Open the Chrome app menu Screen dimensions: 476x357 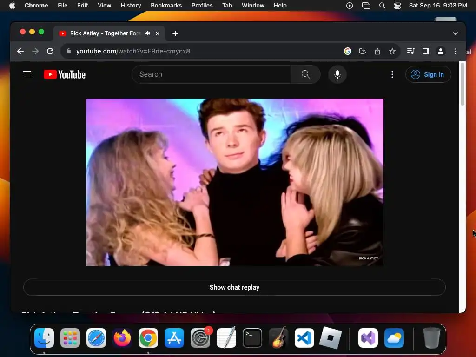tap(36, 6)
